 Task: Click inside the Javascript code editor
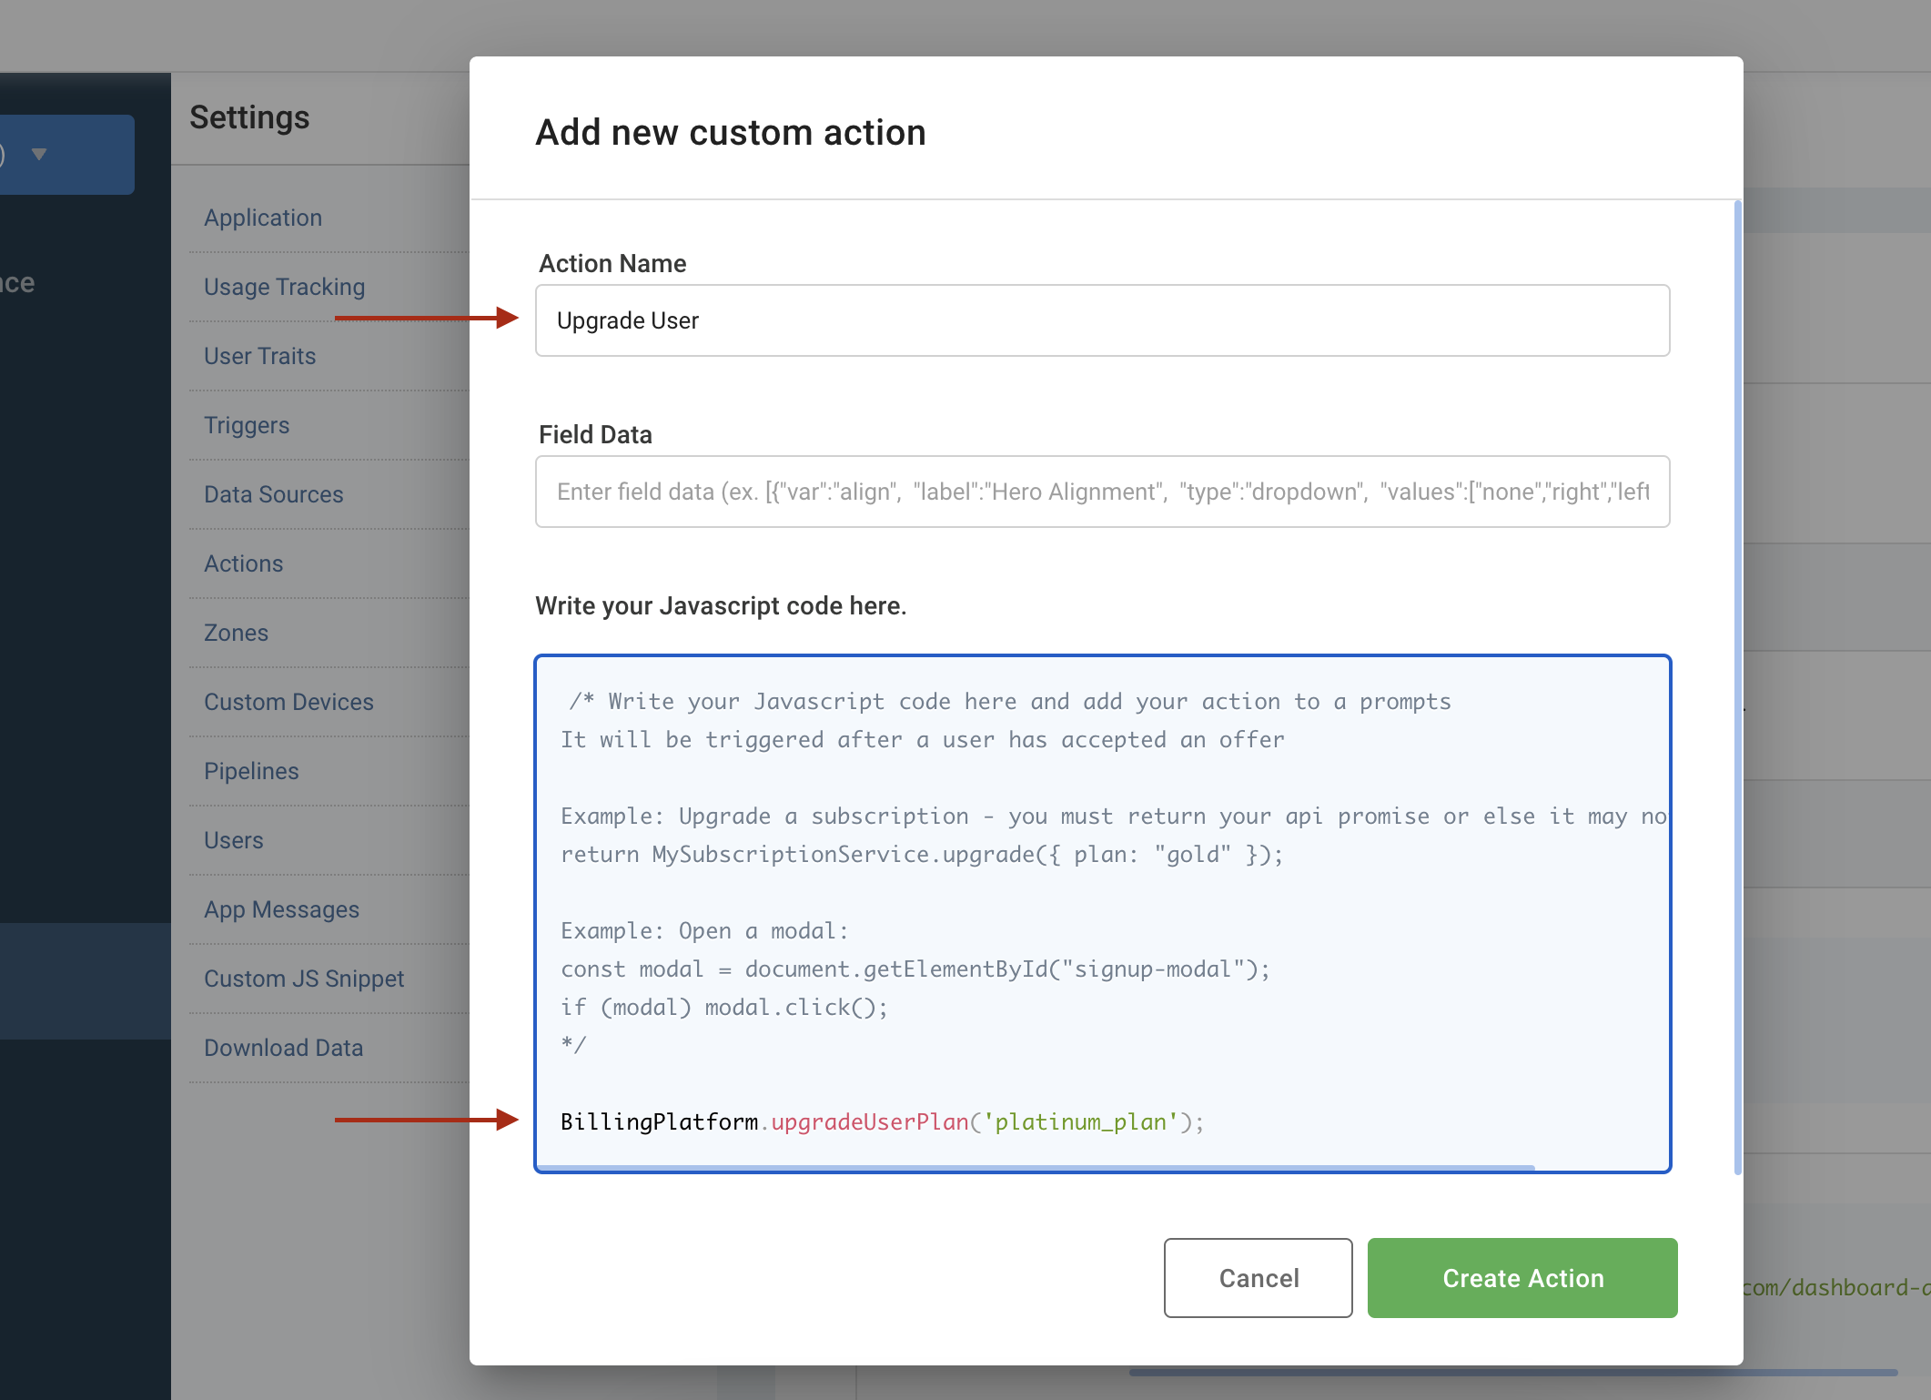pos(1101,910)
